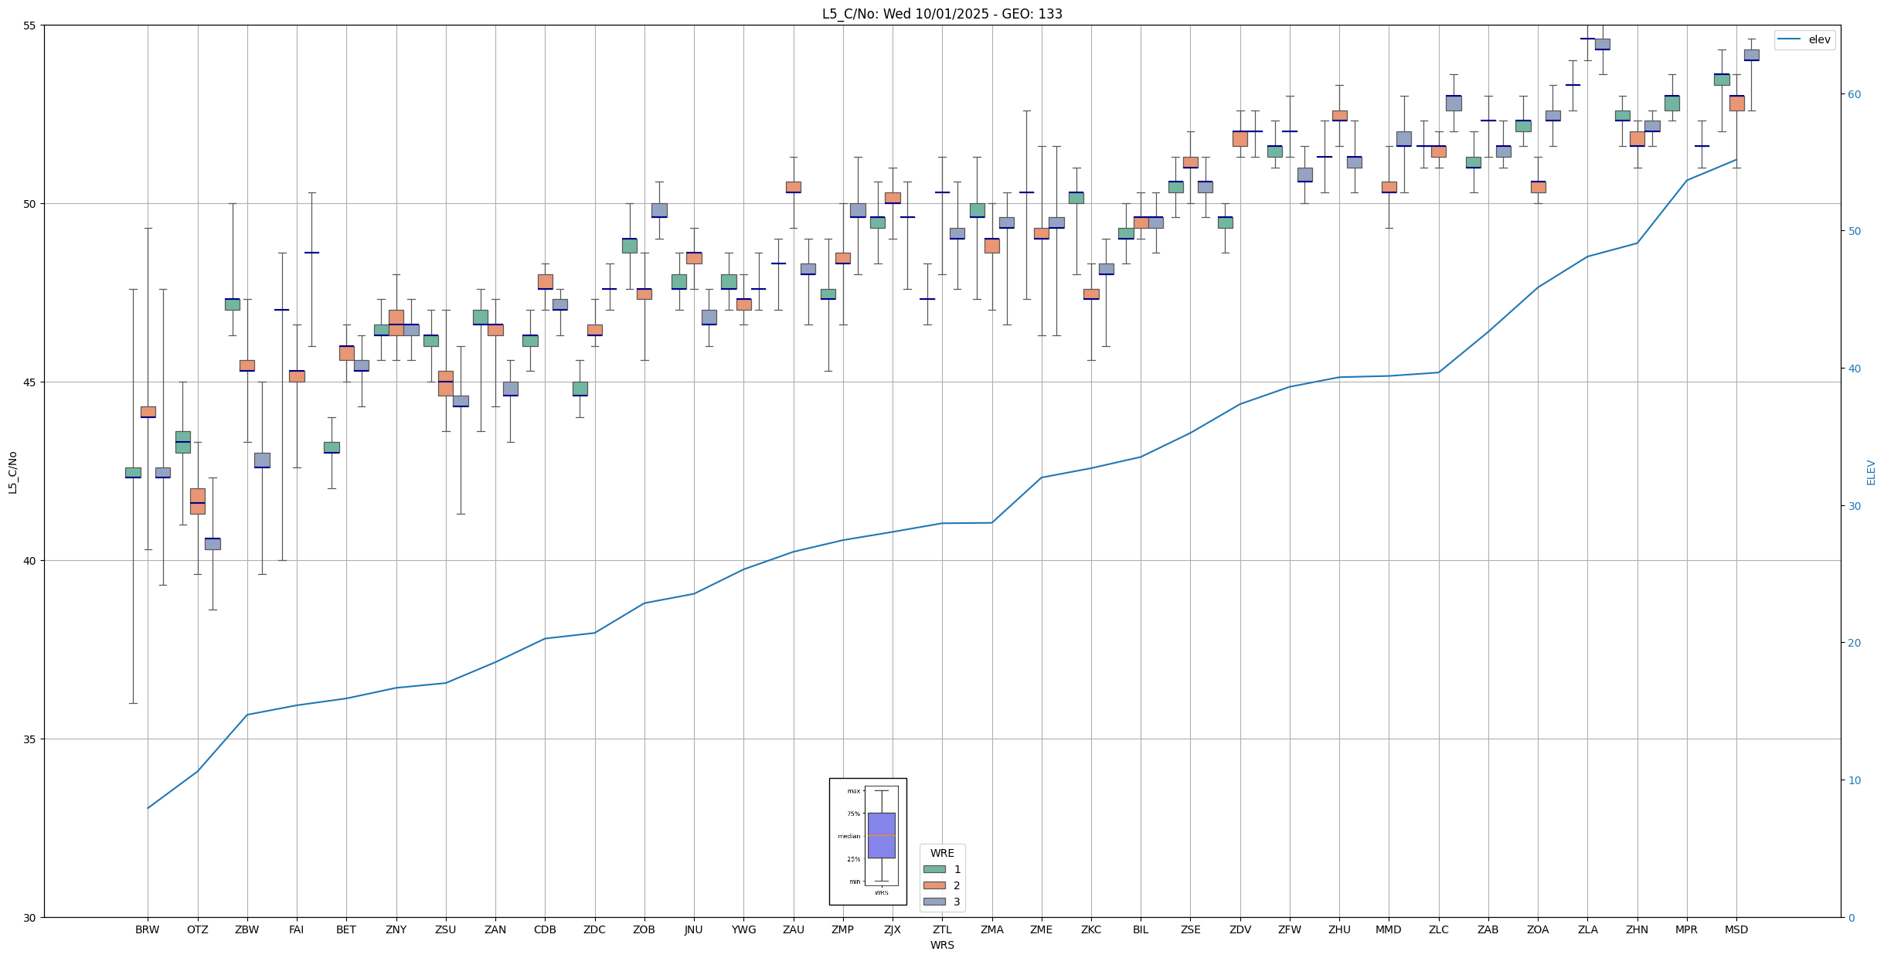Screen dimensions: 1884x958
Task: Click the blue-gray WRE 3 legend swatch
Action: tap(933, 902)
